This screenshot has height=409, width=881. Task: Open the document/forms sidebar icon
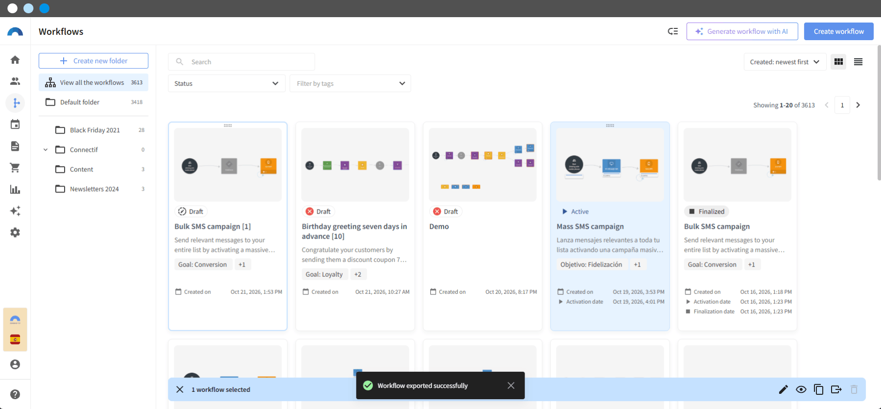(15, 146)
